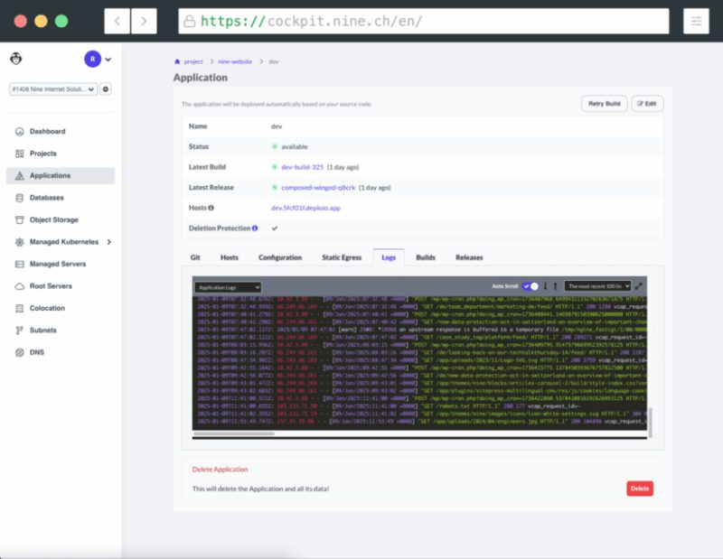The image size is (723, 559).
Task: Expand the Managed Kubernetes submenu
Action: coord(109,242)
